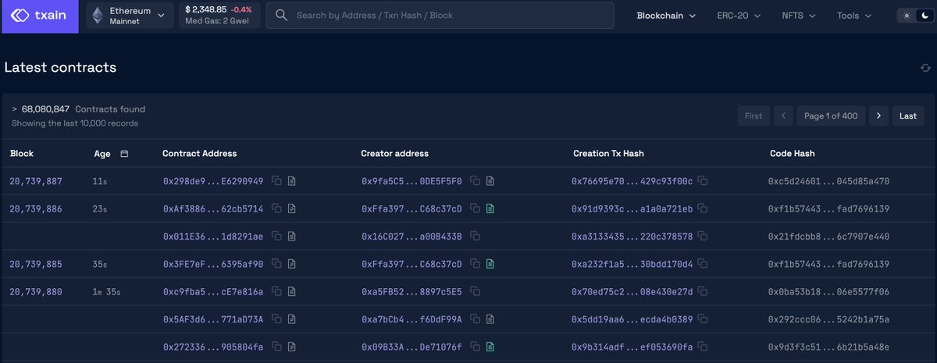
Task: Expand the Tools menu
Action: 853,16
